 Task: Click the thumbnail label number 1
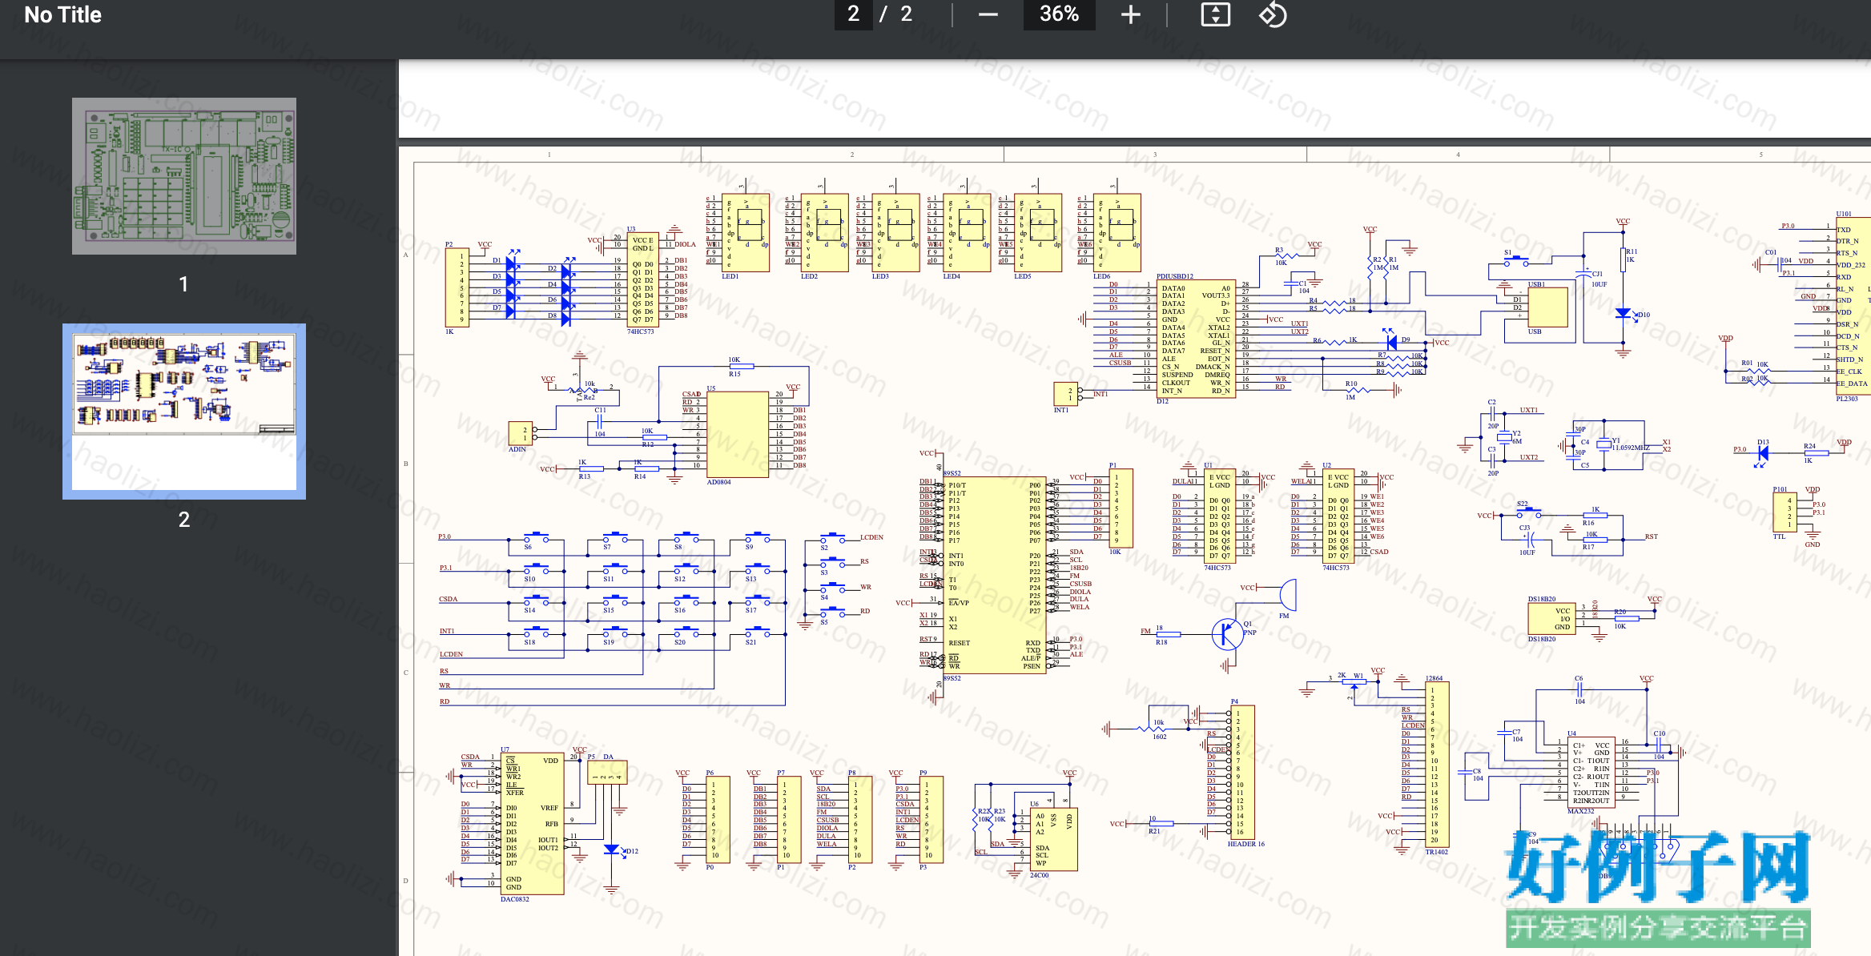(x=184, y=284)
